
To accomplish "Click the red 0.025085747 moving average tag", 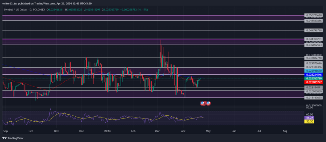I will (x=314, y=82).
